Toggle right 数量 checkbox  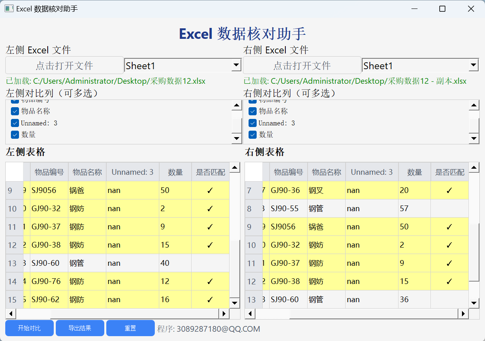pos(253,135)
